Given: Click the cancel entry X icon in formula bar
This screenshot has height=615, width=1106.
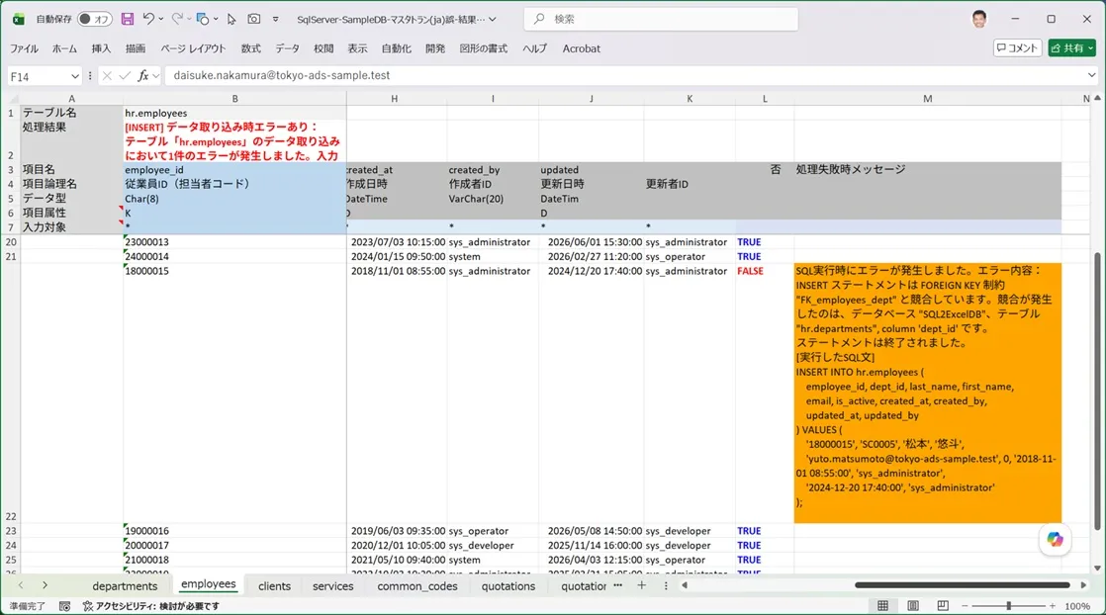Looking at the screenshot, I should pos(107,75).
